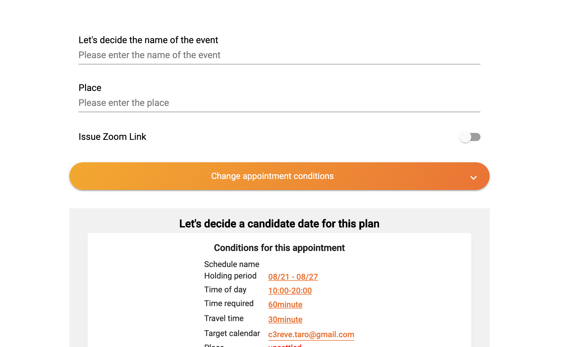Click the 'Conditions for this appointment' title
The width and height of the screenshot is (567, 347).
(279, 248)
